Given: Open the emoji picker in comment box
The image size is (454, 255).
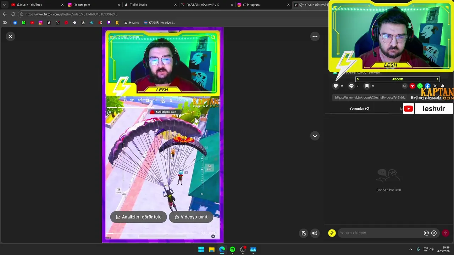Looking at the screenshot, I should coord(434,233).
